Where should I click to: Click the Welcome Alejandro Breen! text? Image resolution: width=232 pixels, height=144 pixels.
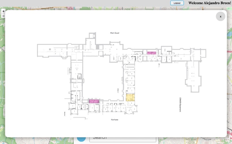(210, 3)
